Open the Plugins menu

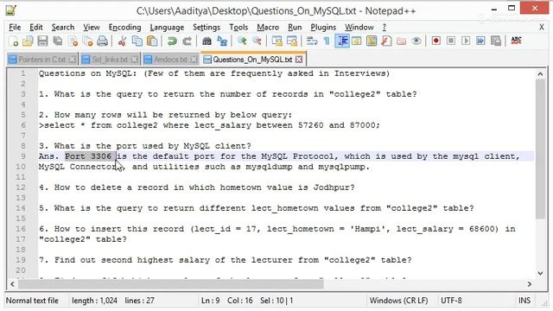(323, 27)
